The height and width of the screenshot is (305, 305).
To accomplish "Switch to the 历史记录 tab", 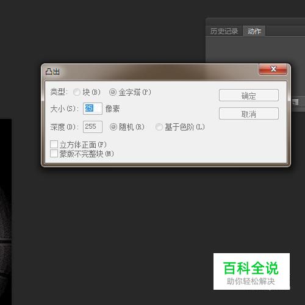I will point(224,31).
